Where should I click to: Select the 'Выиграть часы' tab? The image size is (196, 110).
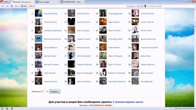point(23,2)
